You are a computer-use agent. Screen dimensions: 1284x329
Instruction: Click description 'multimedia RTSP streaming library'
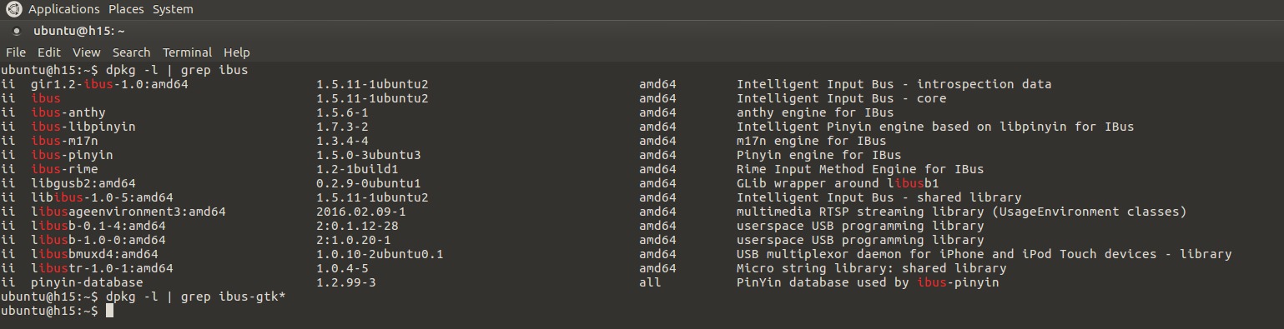[x=860, y=212]
